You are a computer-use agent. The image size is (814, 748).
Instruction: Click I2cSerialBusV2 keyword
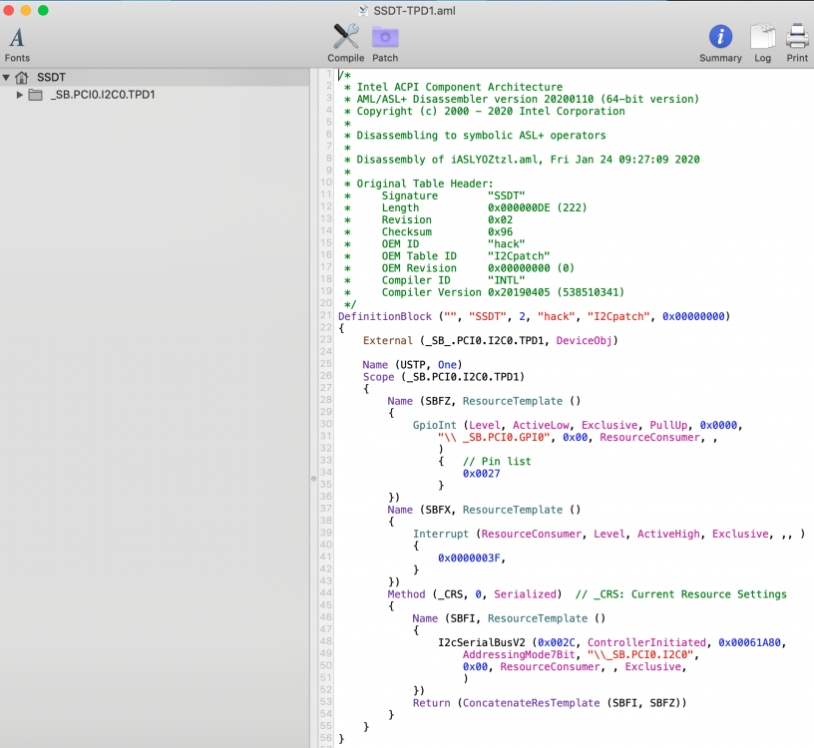(x=481, y=642)
